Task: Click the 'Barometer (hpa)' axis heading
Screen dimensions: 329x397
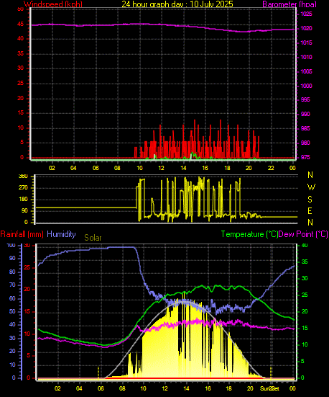Action: point(289,4)
